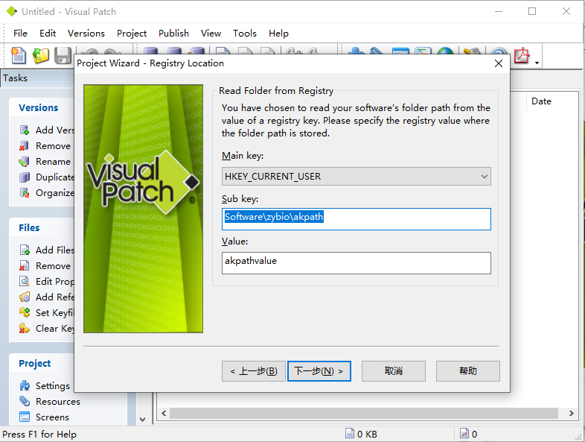
Task: Click the Tasks panel title
Action: click(16, 78)
